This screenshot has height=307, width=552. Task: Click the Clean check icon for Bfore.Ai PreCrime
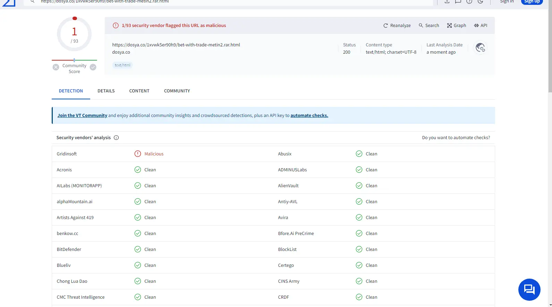pyautogui.click(x=359, y=233)
